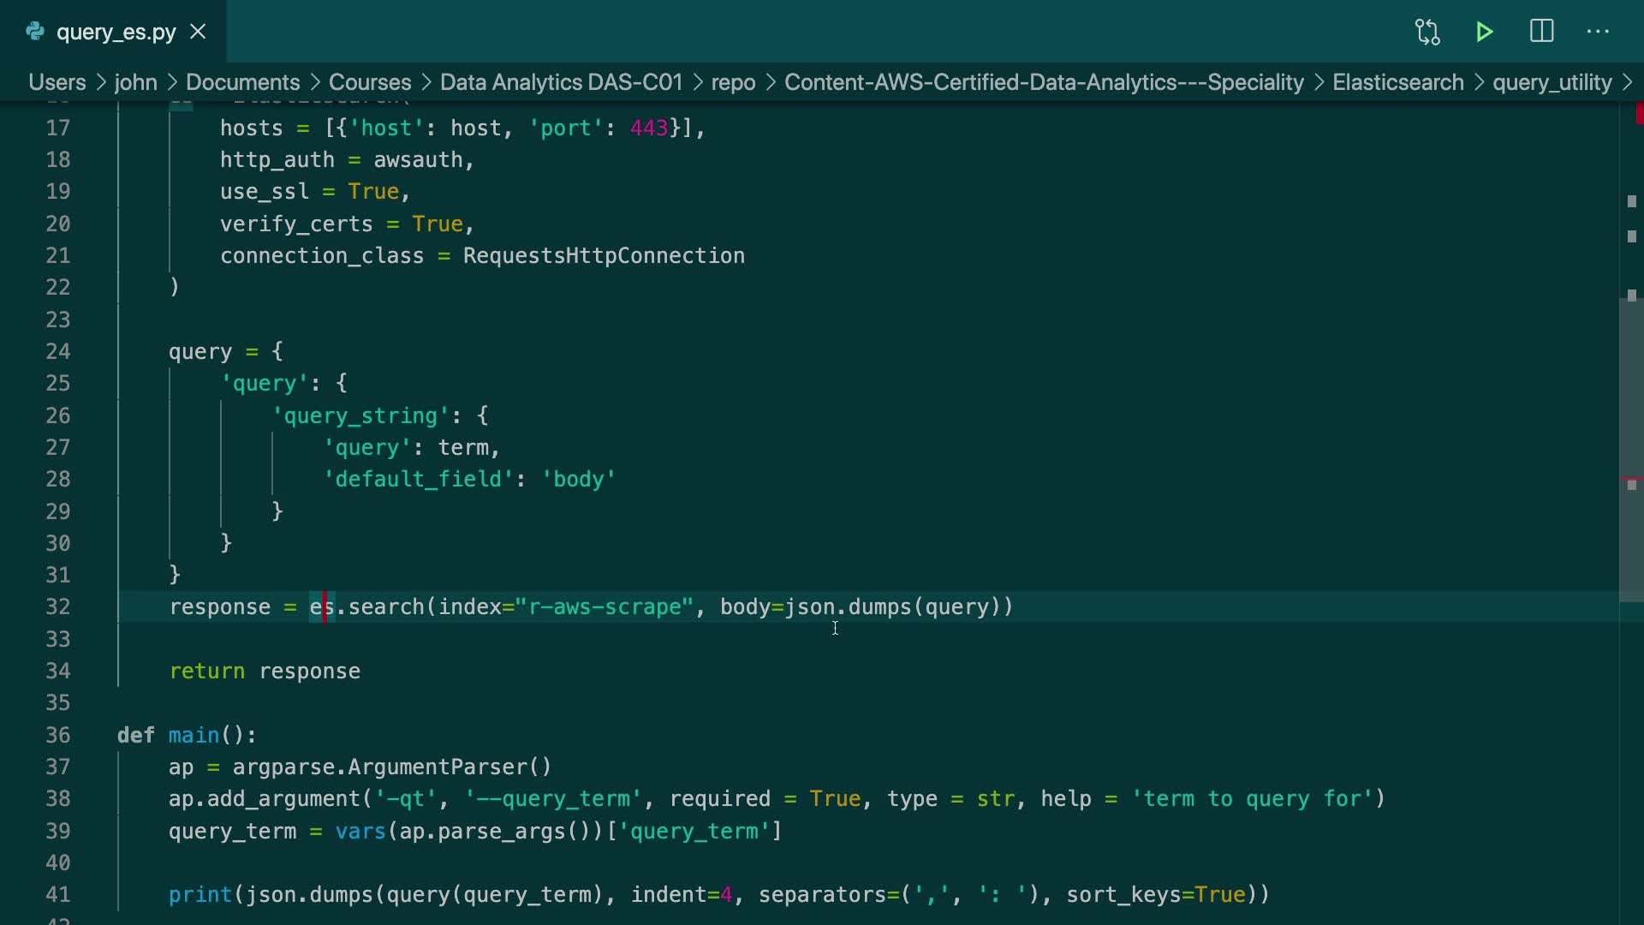Expand the Documents breadcrumb dropdown
1644x925 pixels.
tap(242, 82)
